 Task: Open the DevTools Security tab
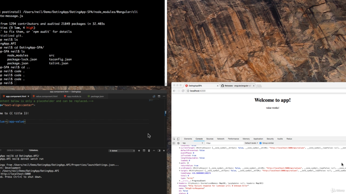pos(270,139)
